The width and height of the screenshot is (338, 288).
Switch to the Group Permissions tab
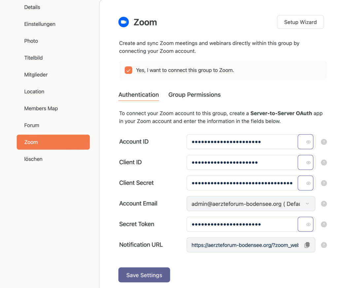[194, 95]
